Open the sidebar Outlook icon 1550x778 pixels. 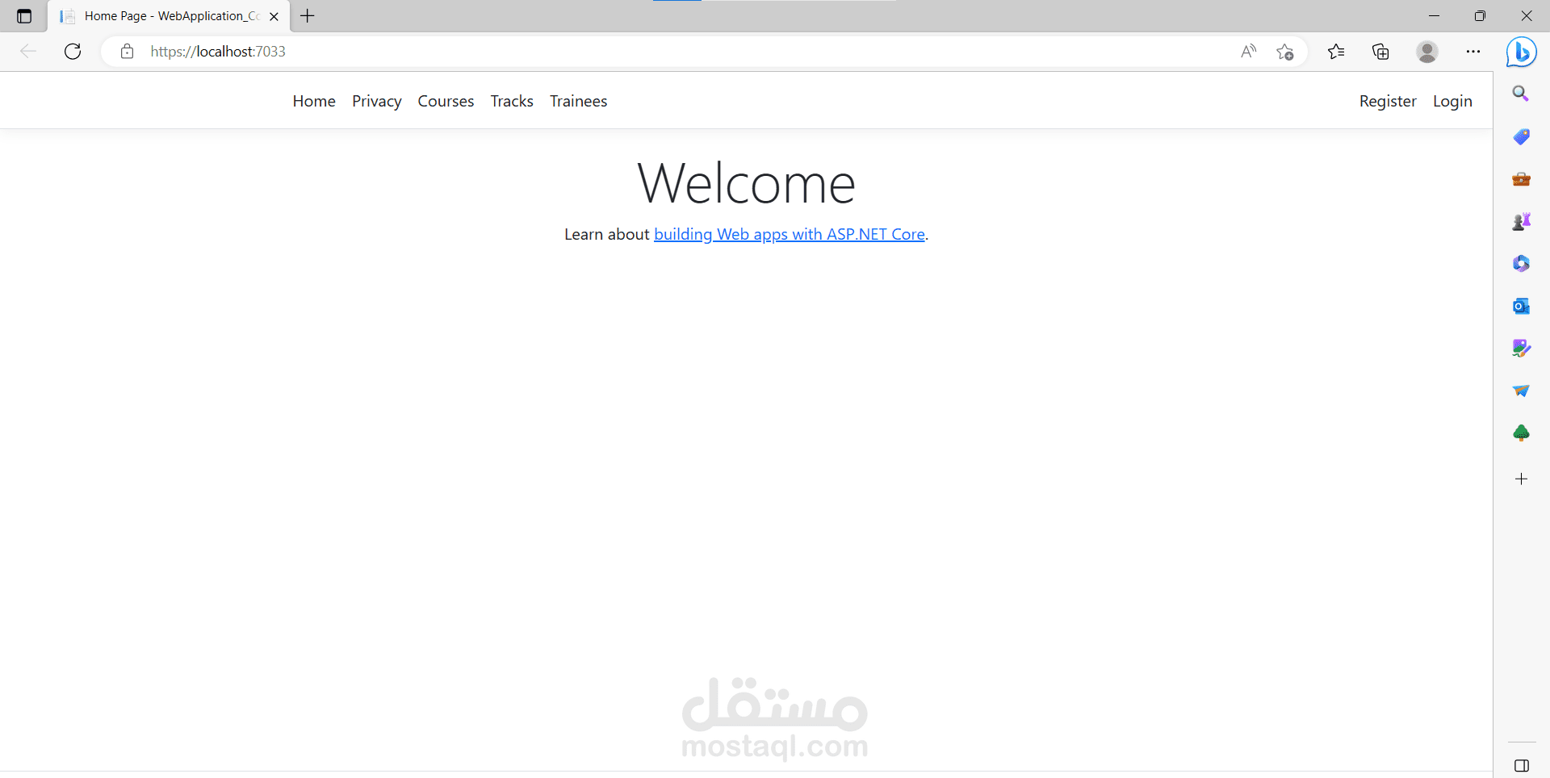(x=1521, y=306)
